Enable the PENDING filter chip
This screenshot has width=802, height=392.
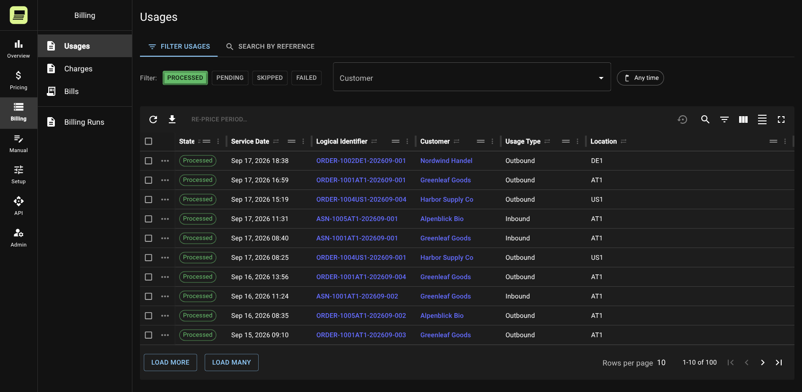click(230, 78)
